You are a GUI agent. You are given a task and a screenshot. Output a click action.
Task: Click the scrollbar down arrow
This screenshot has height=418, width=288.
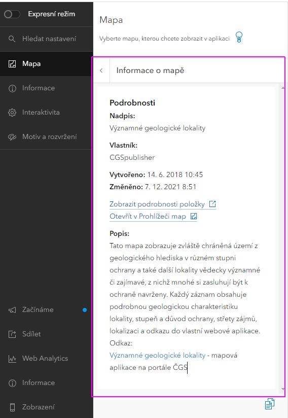(282, 389)
